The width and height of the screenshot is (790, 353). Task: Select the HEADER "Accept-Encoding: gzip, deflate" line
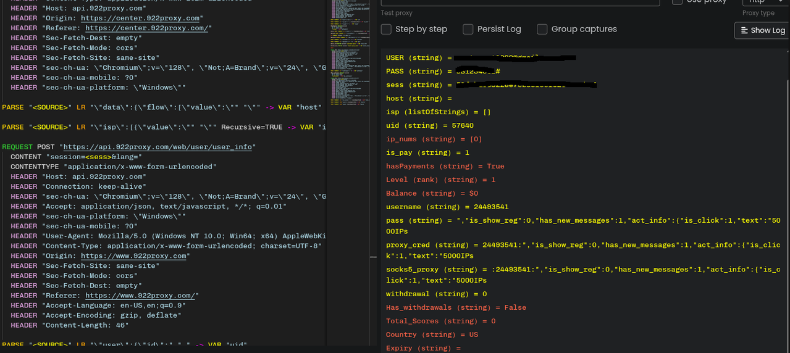pos(96,315)
